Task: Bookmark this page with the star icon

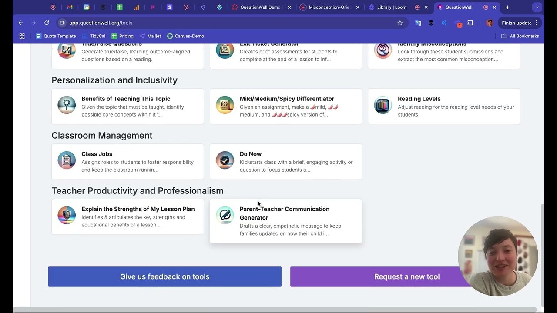Action: [400, 23]
